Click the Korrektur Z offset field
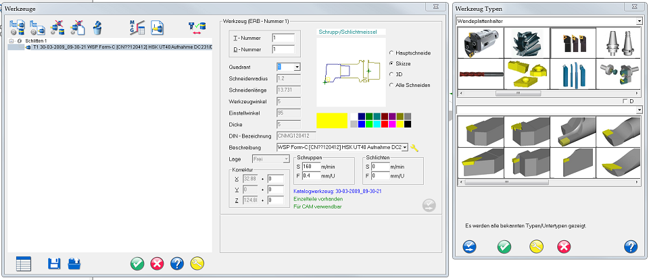This screenshot has width=649, height=280. point(276,200)
